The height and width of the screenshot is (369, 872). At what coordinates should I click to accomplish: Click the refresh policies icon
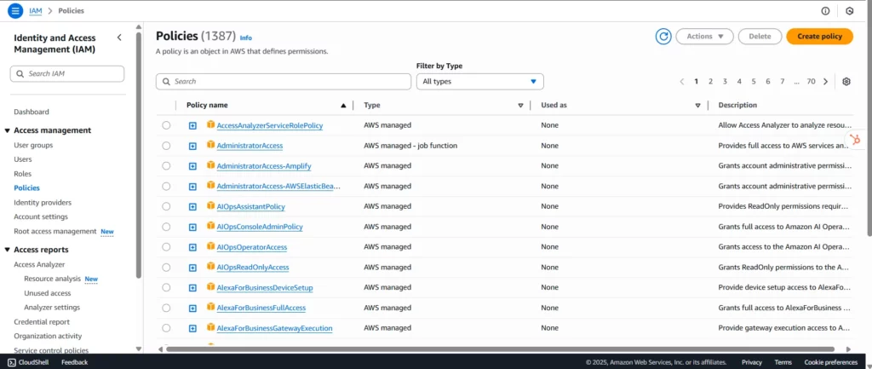[x=663, y=36]
